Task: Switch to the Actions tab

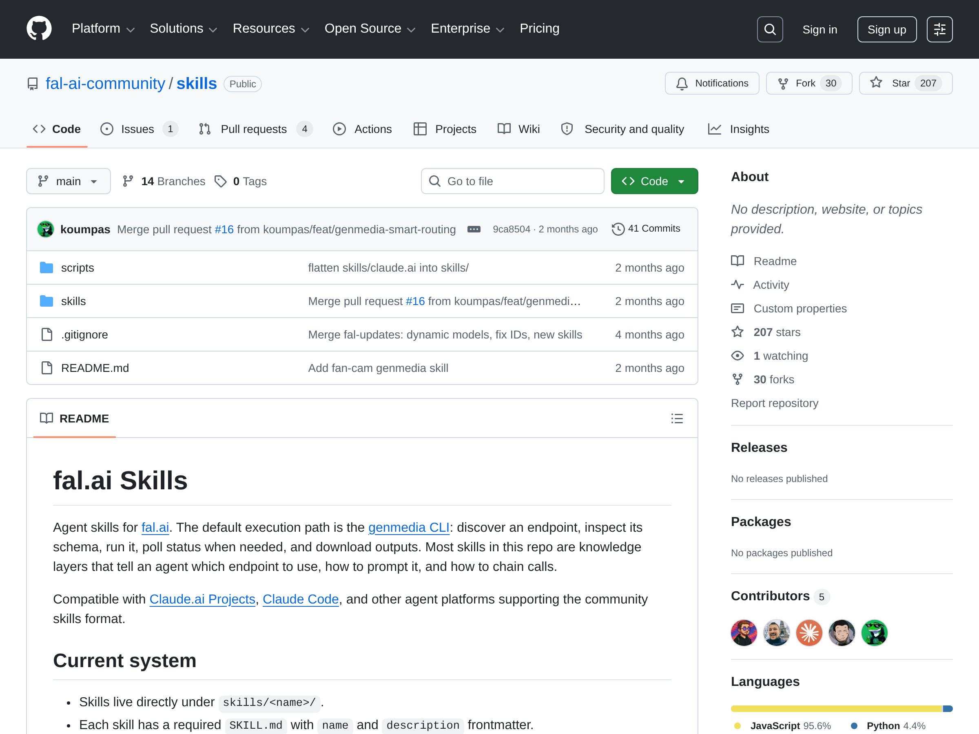Action: tap(363, 129)
